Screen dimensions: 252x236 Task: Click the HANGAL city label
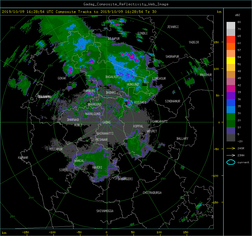coord(79,161)
